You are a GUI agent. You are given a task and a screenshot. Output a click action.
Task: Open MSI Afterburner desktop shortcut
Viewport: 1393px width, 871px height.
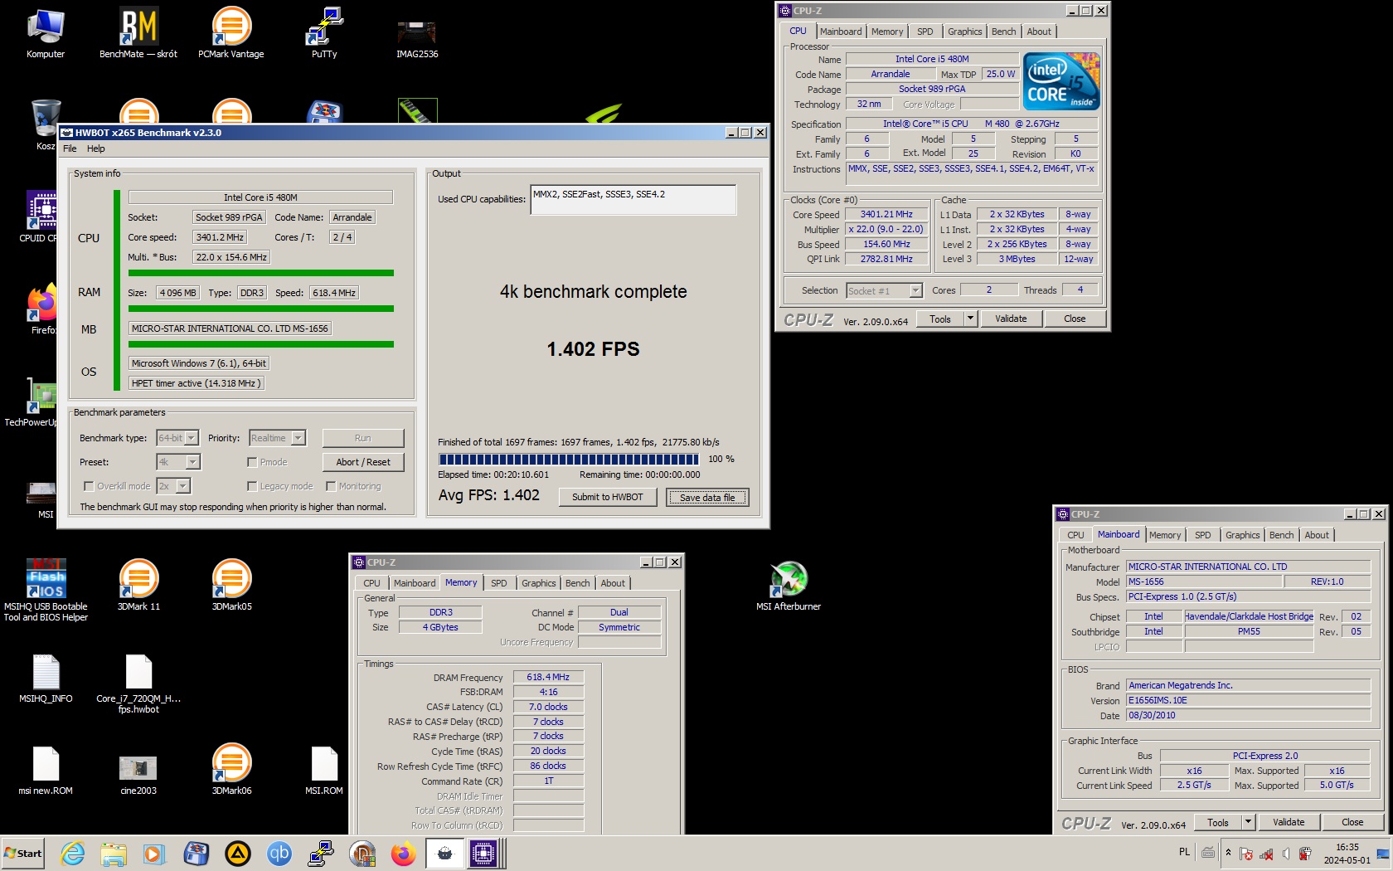789,585
